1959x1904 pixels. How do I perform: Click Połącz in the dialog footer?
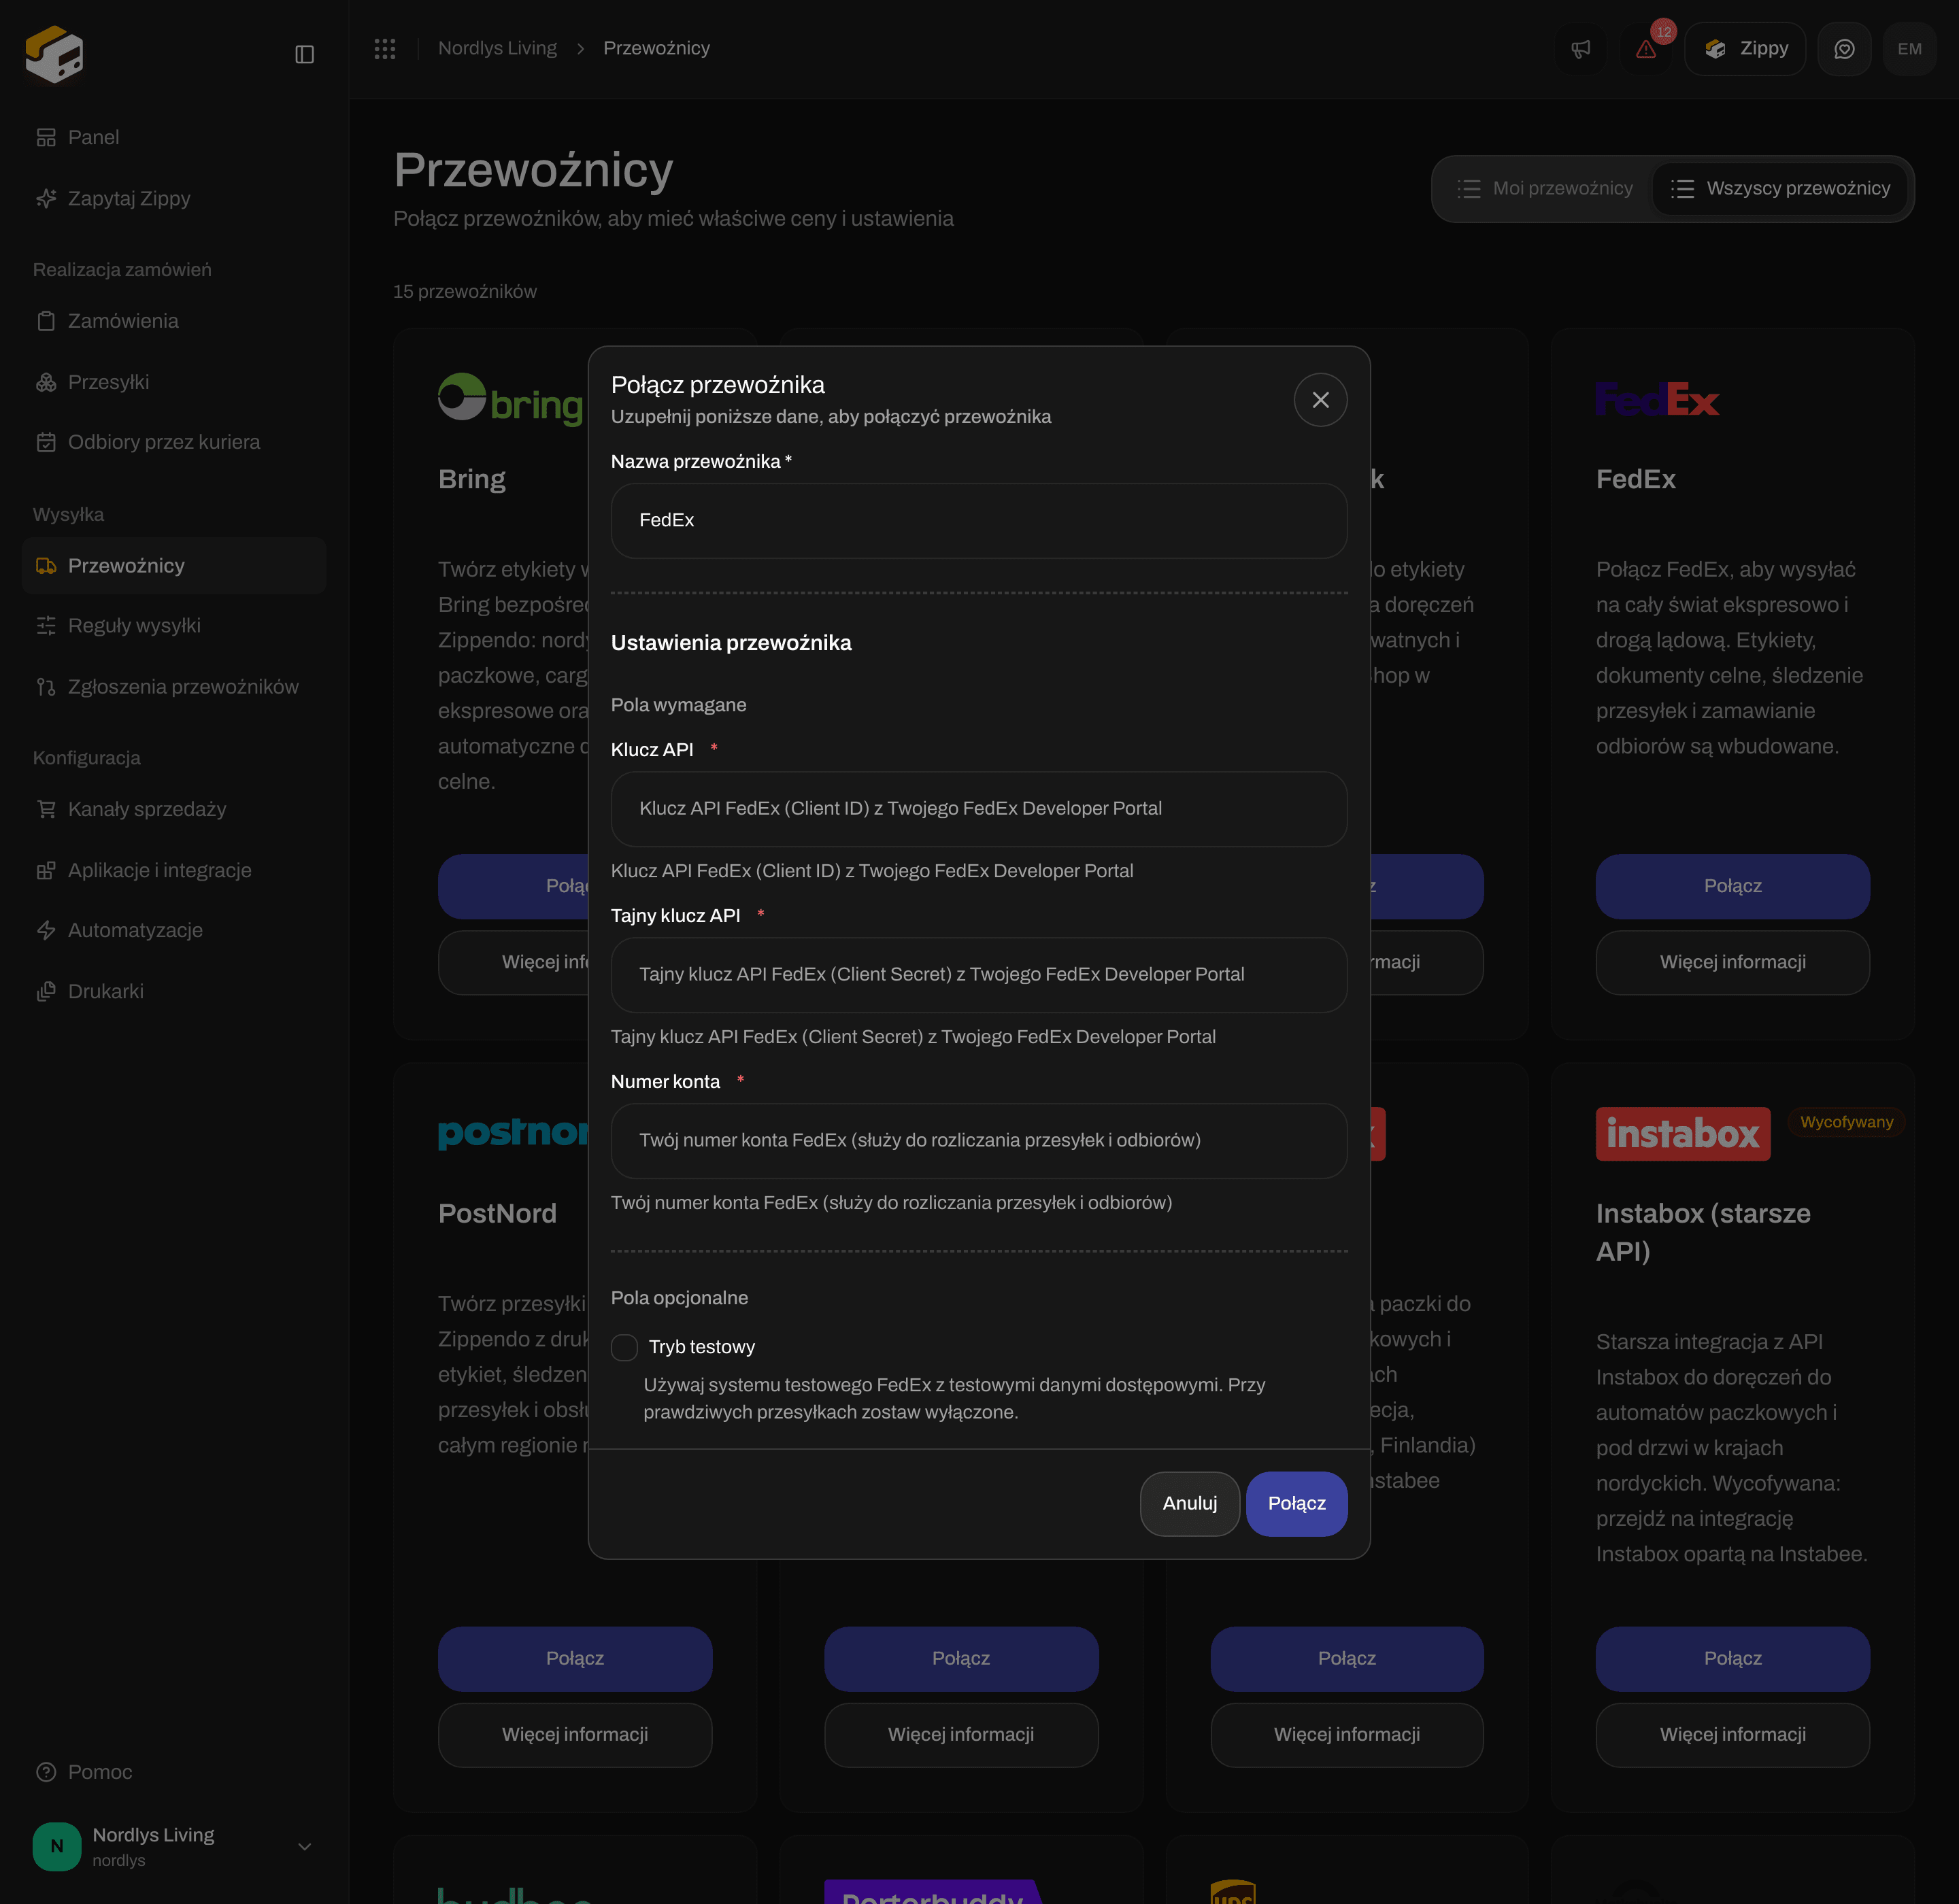pyautogui.click(x=1296, y=1504)
